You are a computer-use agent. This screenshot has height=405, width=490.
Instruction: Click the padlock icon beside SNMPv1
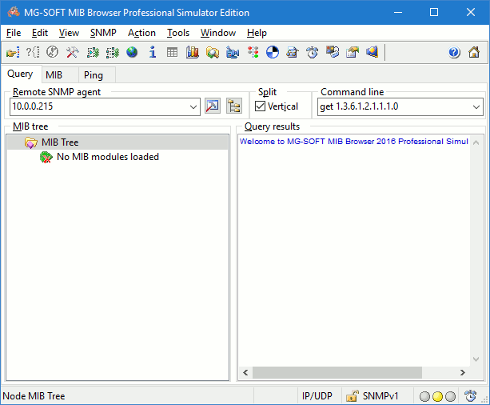352,396
